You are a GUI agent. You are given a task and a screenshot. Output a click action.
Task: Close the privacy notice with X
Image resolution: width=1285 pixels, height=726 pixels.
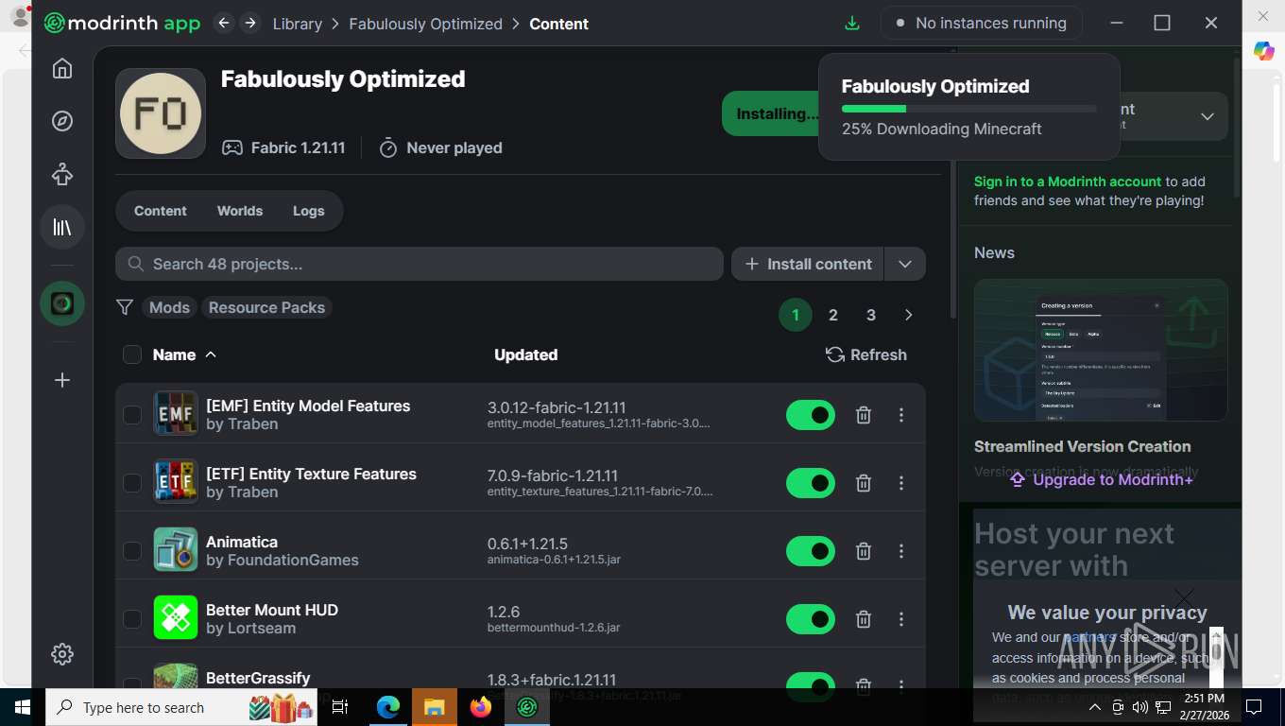click(1184, 597)
